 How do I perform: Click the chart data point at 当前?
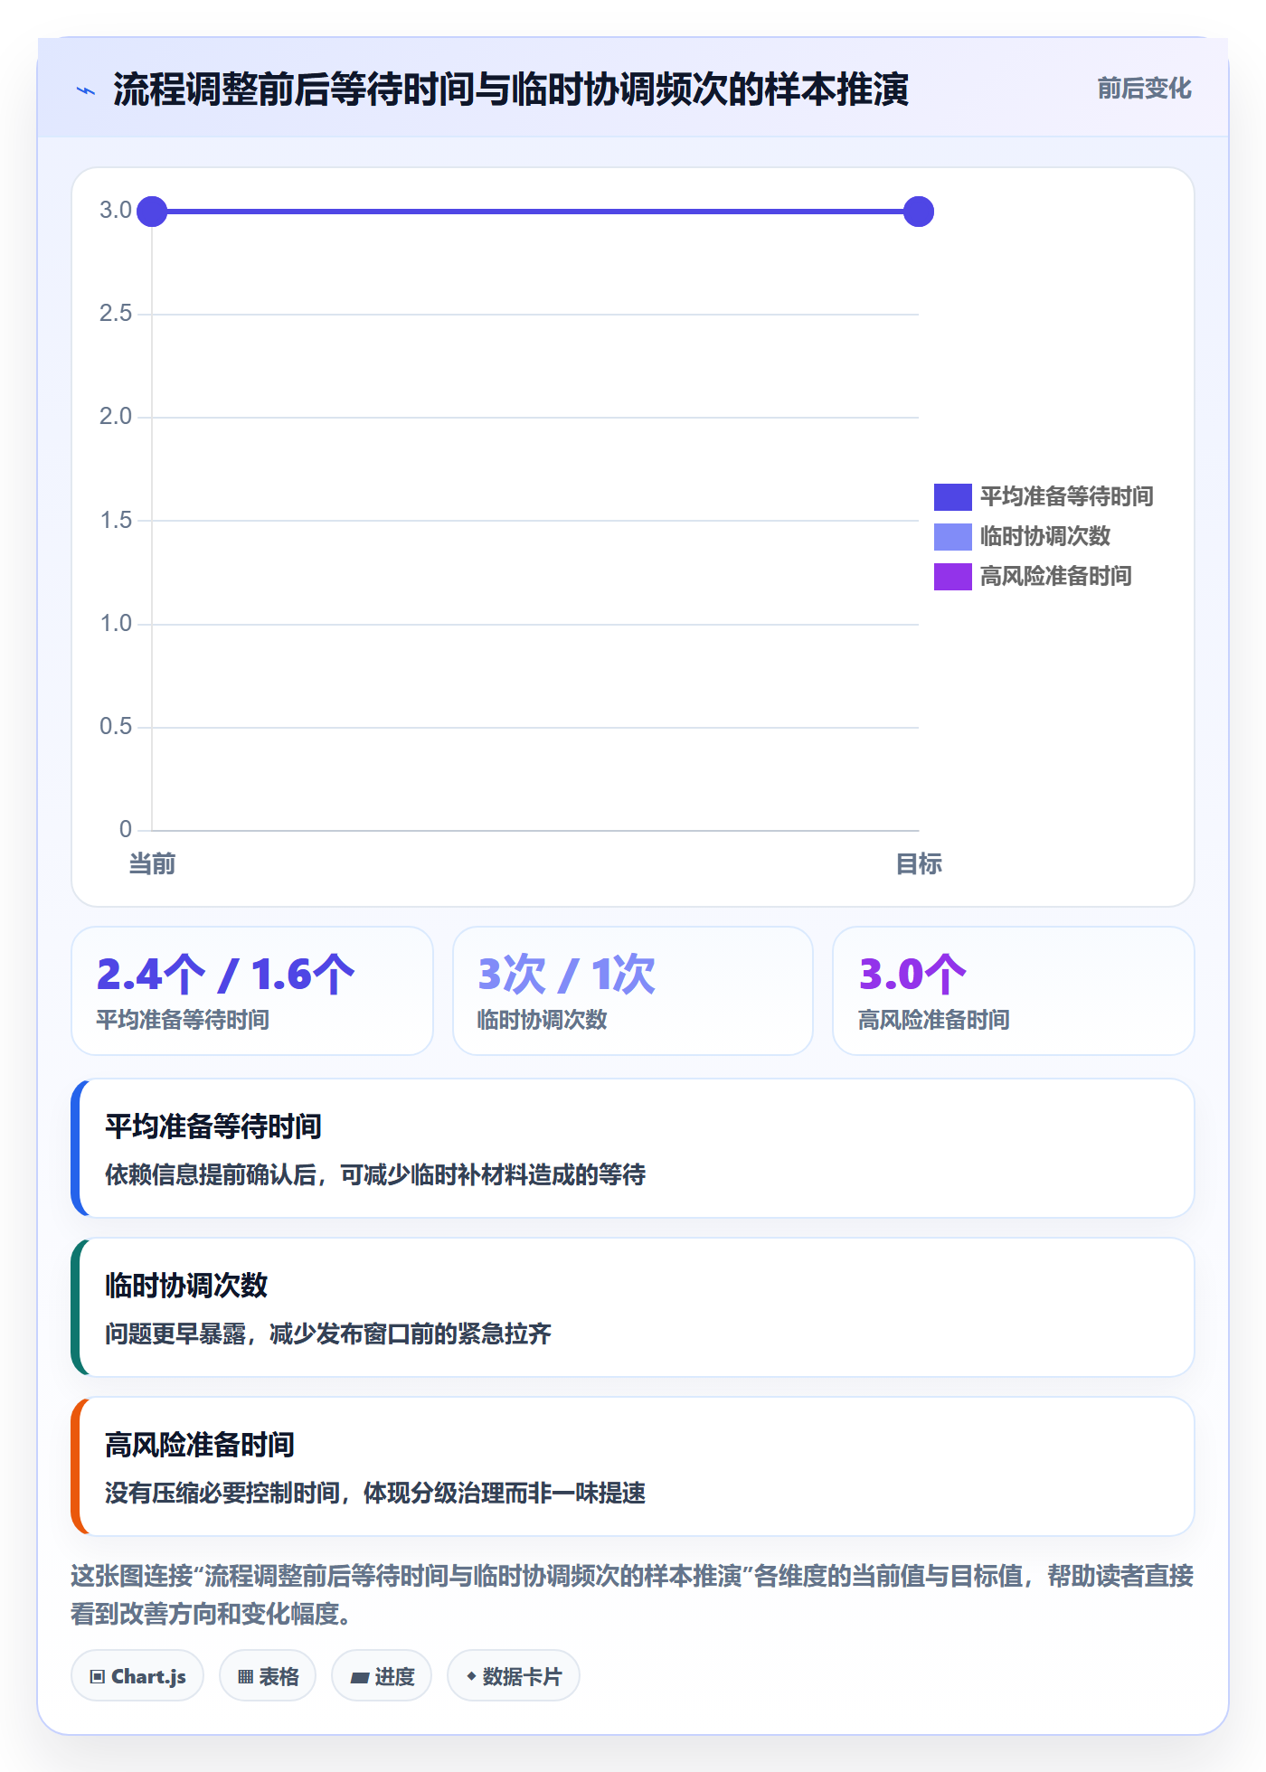click(x=152, y=212)
